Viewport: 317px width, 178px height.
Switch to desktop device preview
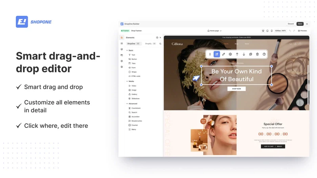point(263,31)
